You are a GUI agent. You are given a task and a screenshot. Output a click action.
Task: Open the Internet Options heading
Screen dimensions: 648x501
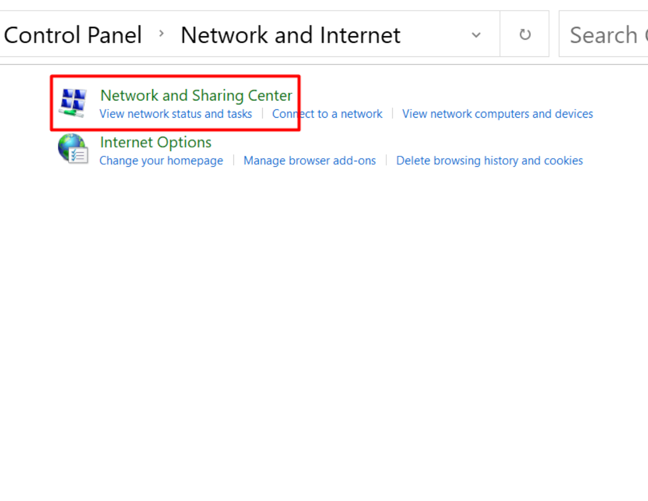[x=155, y=142]
